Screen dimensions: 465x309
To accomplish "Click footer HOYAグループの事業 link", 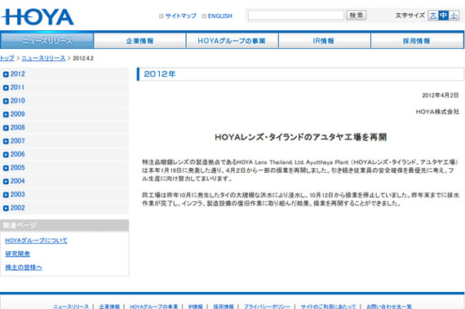I will pos(154,307).
